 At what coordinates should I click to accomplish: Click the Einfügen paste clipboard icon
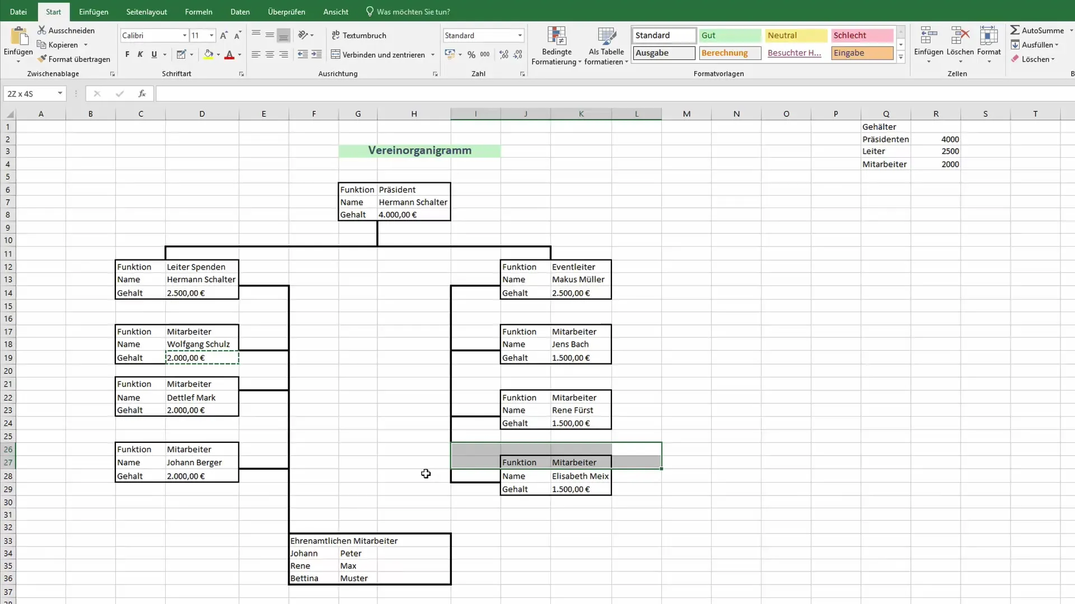18,36
